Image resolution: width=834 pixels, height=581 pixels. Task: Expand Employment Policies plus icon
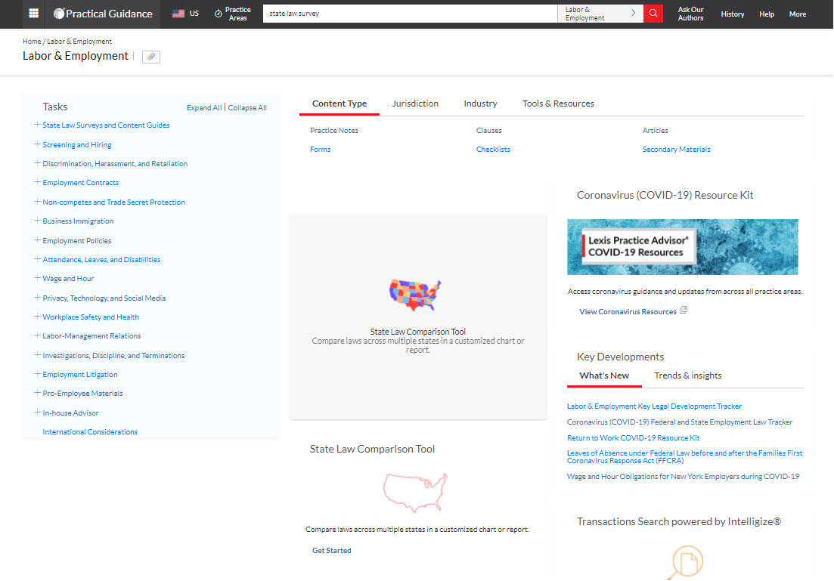pos(37,240)
